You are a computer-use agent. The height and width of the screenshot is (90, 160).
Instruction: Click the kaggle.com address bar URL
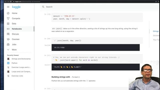click(x=27, y=1)
